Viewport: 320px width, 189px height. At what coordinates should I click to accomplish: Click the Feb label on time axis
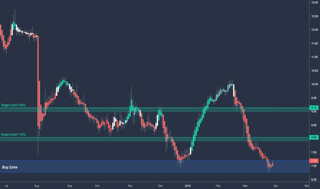218,186
